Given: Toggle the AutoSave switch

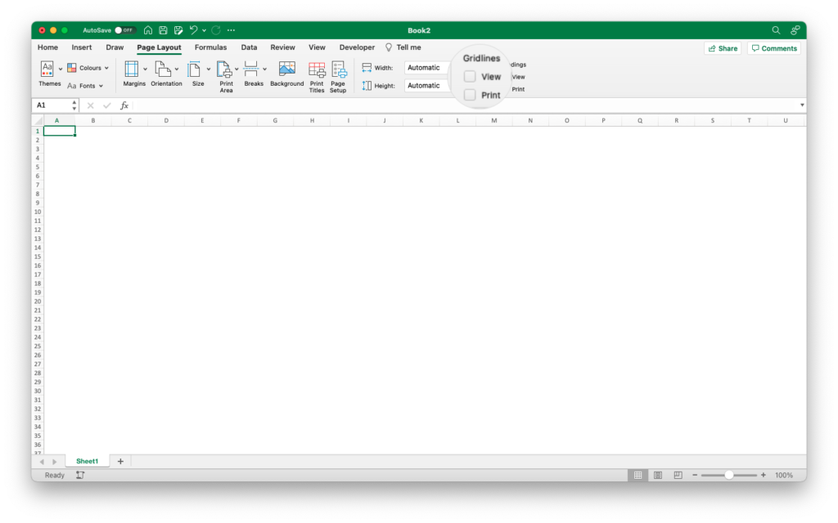Looking at the screenshot, I should pos(124,30).
